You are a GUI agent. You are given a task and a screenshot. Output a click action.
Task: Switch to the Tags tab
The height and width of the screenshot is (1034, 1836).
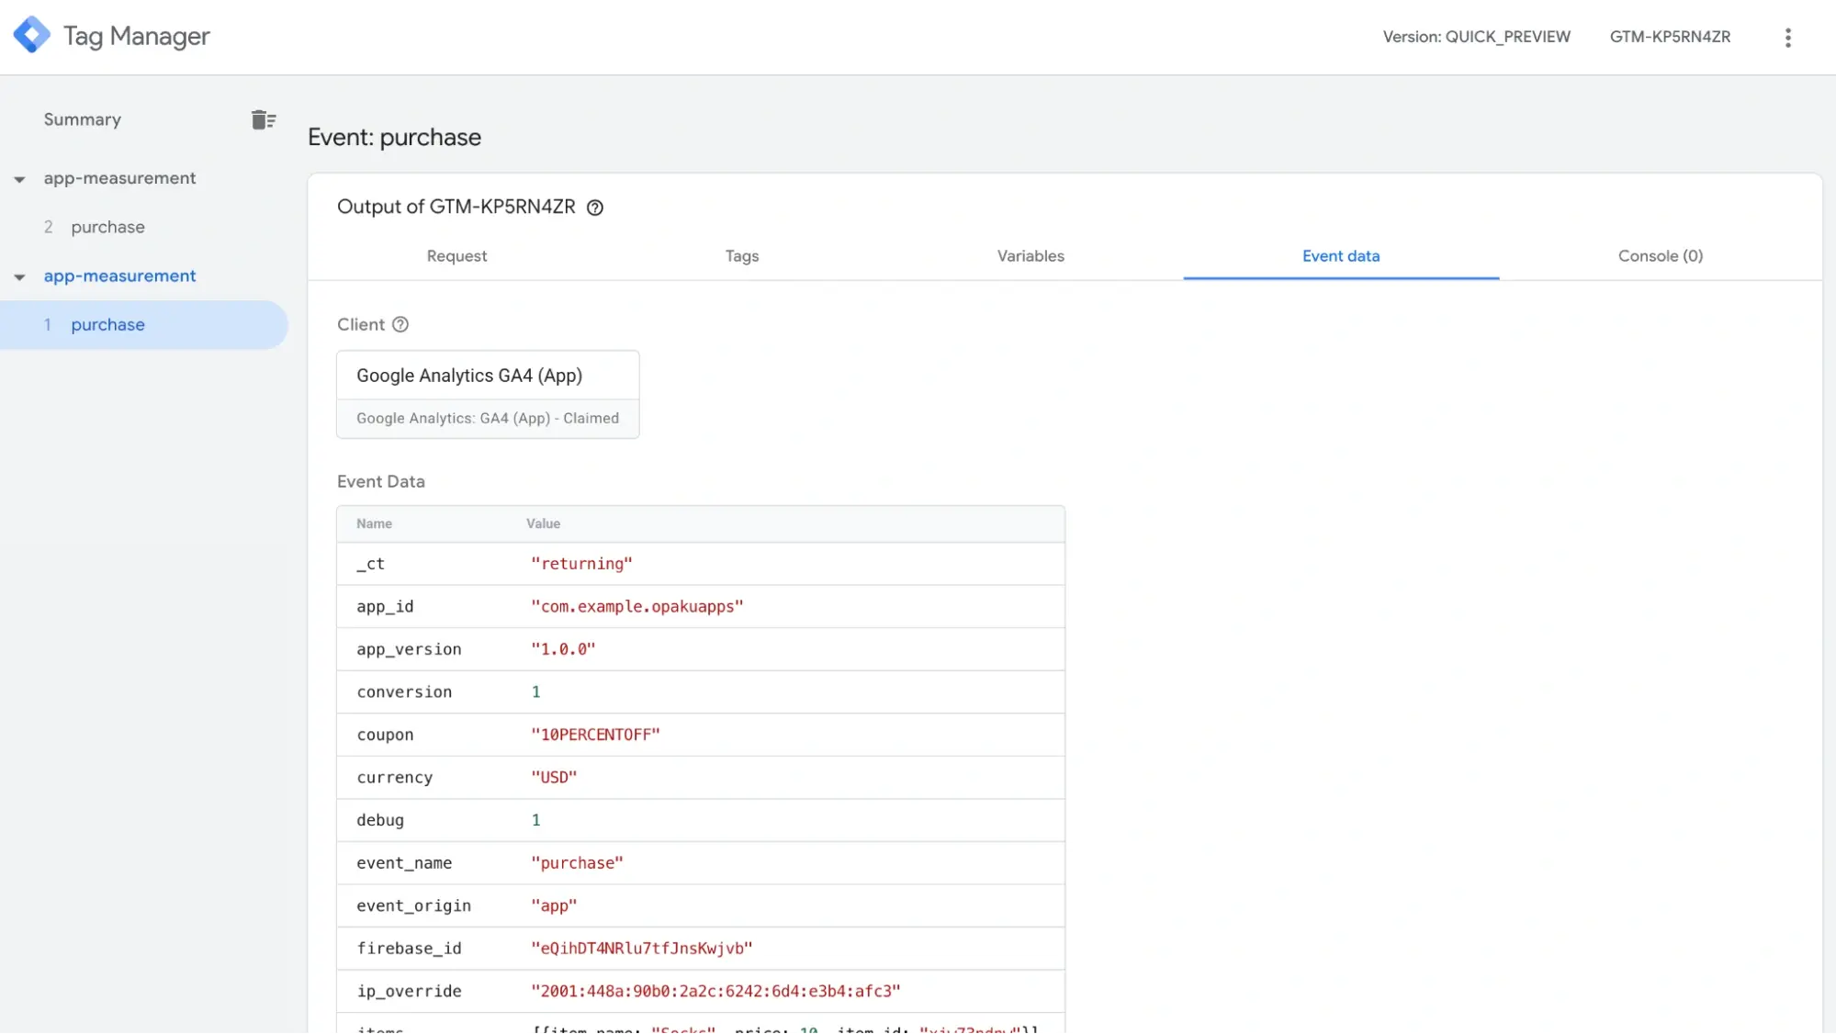(x=742, y=256)
